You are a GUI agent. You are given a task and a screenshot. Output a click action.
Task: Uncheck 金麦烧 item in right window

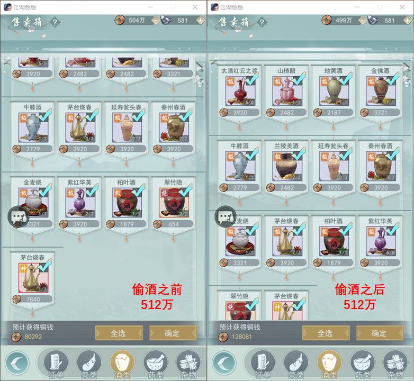point(240,241)
